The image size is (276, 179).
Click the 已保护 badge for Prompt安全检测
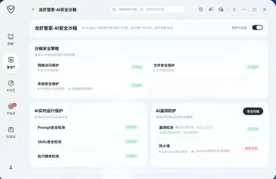pos(131,127)
